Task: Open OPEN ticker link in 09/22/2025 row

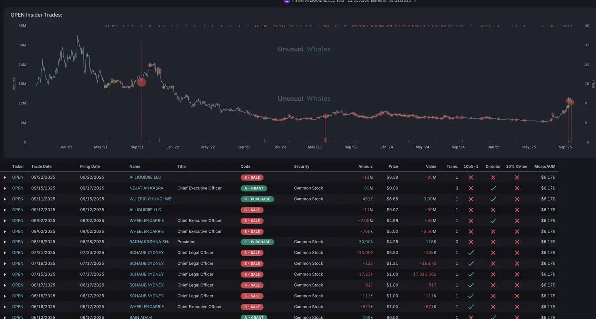Action: point(18,177)
